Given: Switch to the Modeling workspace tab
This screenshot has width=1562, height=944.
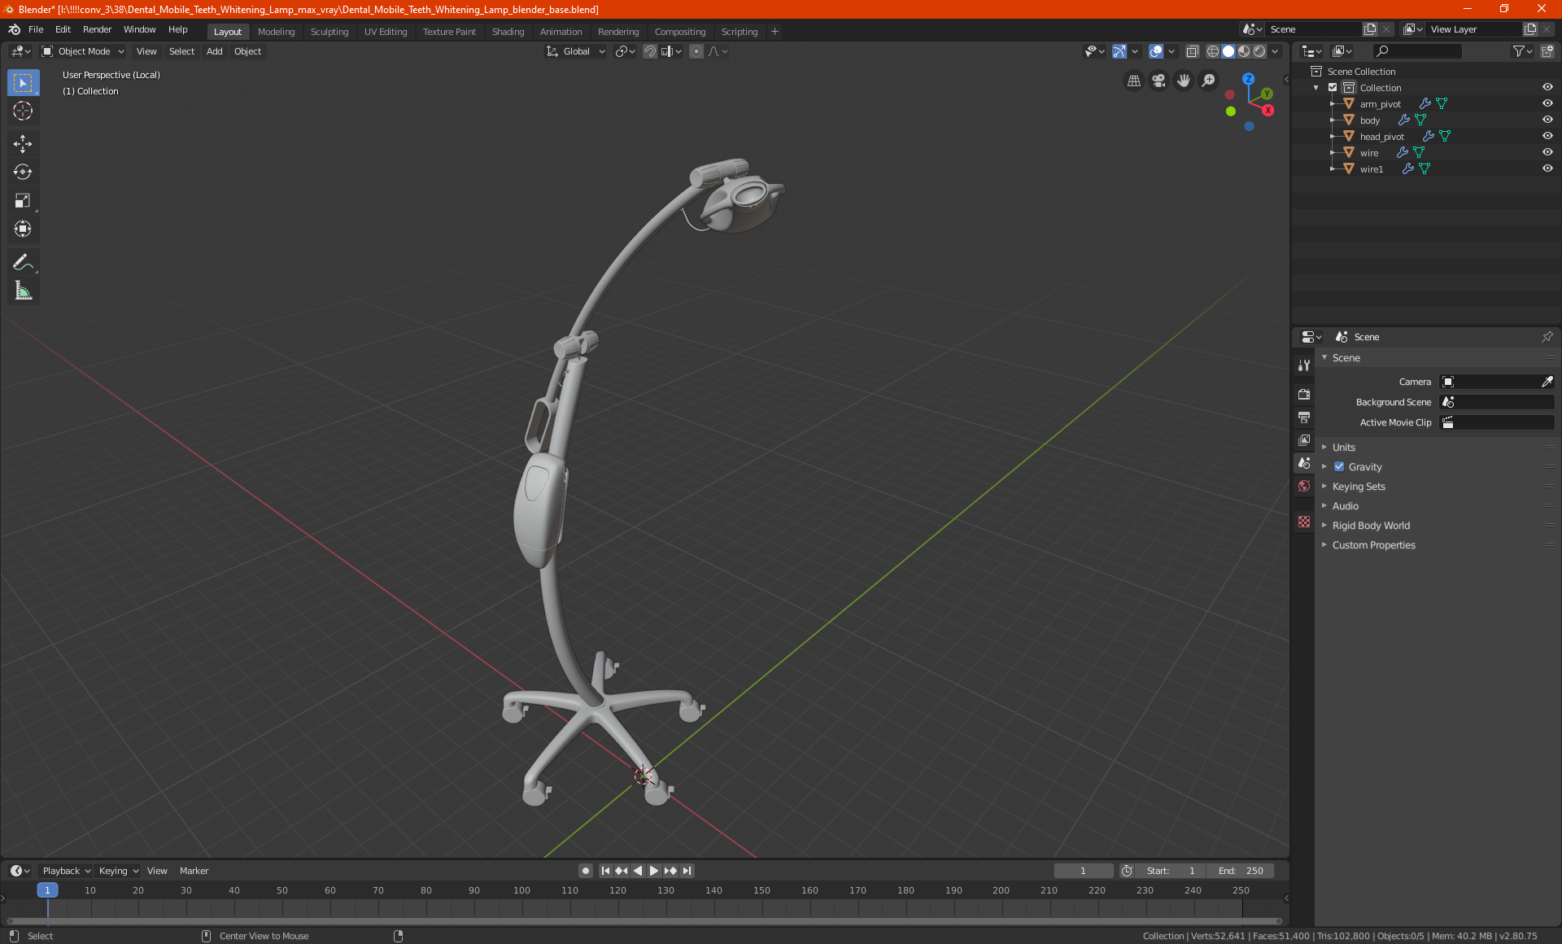Looking at the screenshot, I should point(276,32).
